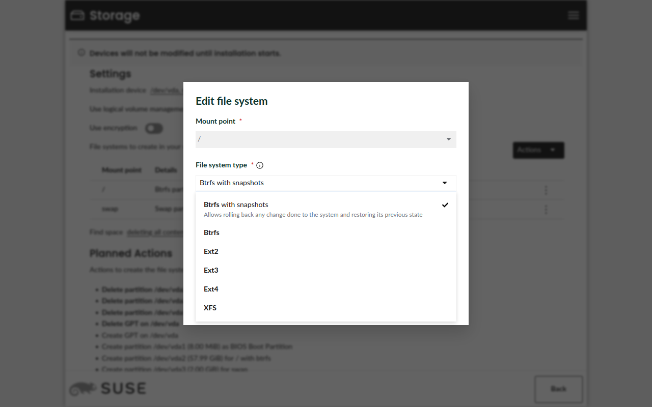Choose plain Btrfs file system
Screen dimensions: 652x407
click(212, 232)
